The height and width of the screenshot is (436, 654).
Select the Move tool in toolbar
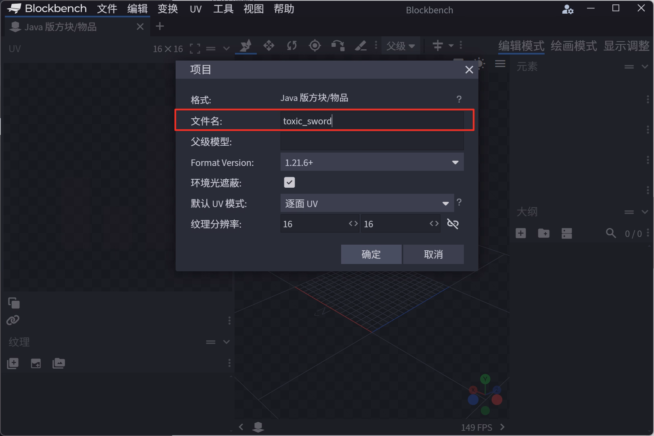(245, 46)
